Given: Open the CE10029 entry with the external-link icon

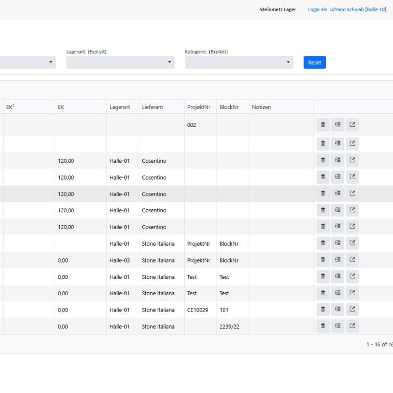Looking at the screenshot, I should [x=353, y=309].
